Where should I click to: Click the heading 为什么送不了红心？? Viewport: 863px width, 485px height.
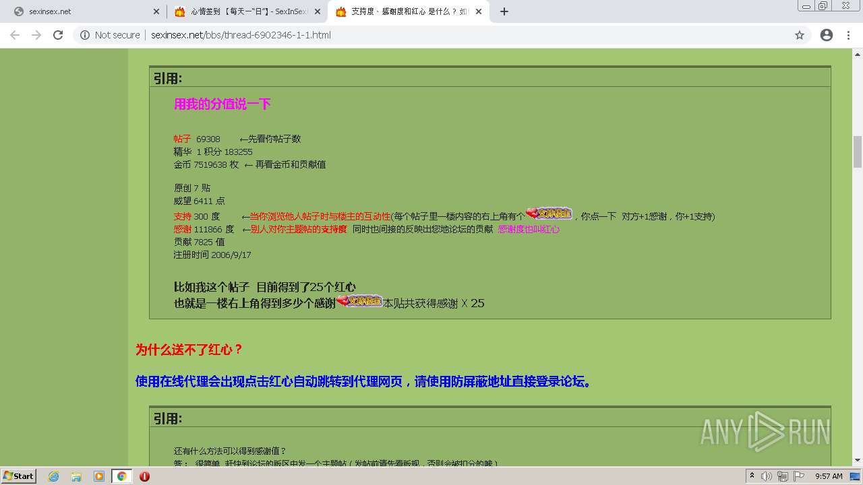tap(189, 350)
